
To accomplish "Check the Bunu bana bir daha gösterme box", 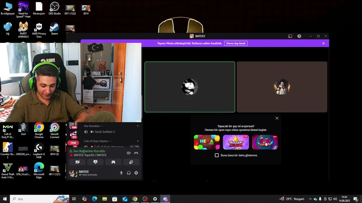I will [x=217, y=155].
